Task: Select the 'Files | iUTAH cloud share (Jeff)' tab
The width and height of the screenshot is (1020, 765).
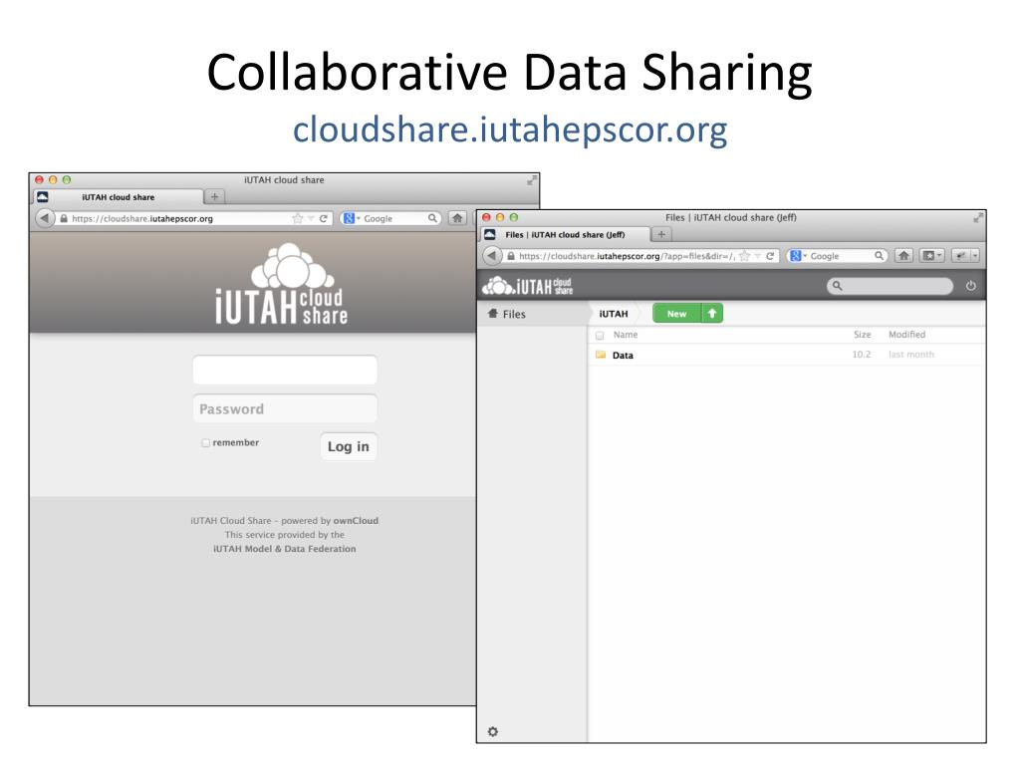Action: click(566, 235)
